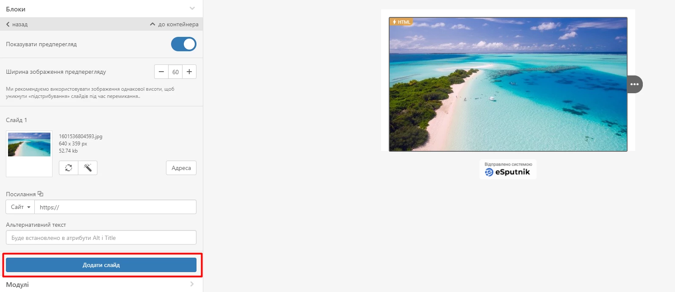This screenshot has height=292, width=675.
Task: Navigate up to до контейнера
Action: (174, 24)
